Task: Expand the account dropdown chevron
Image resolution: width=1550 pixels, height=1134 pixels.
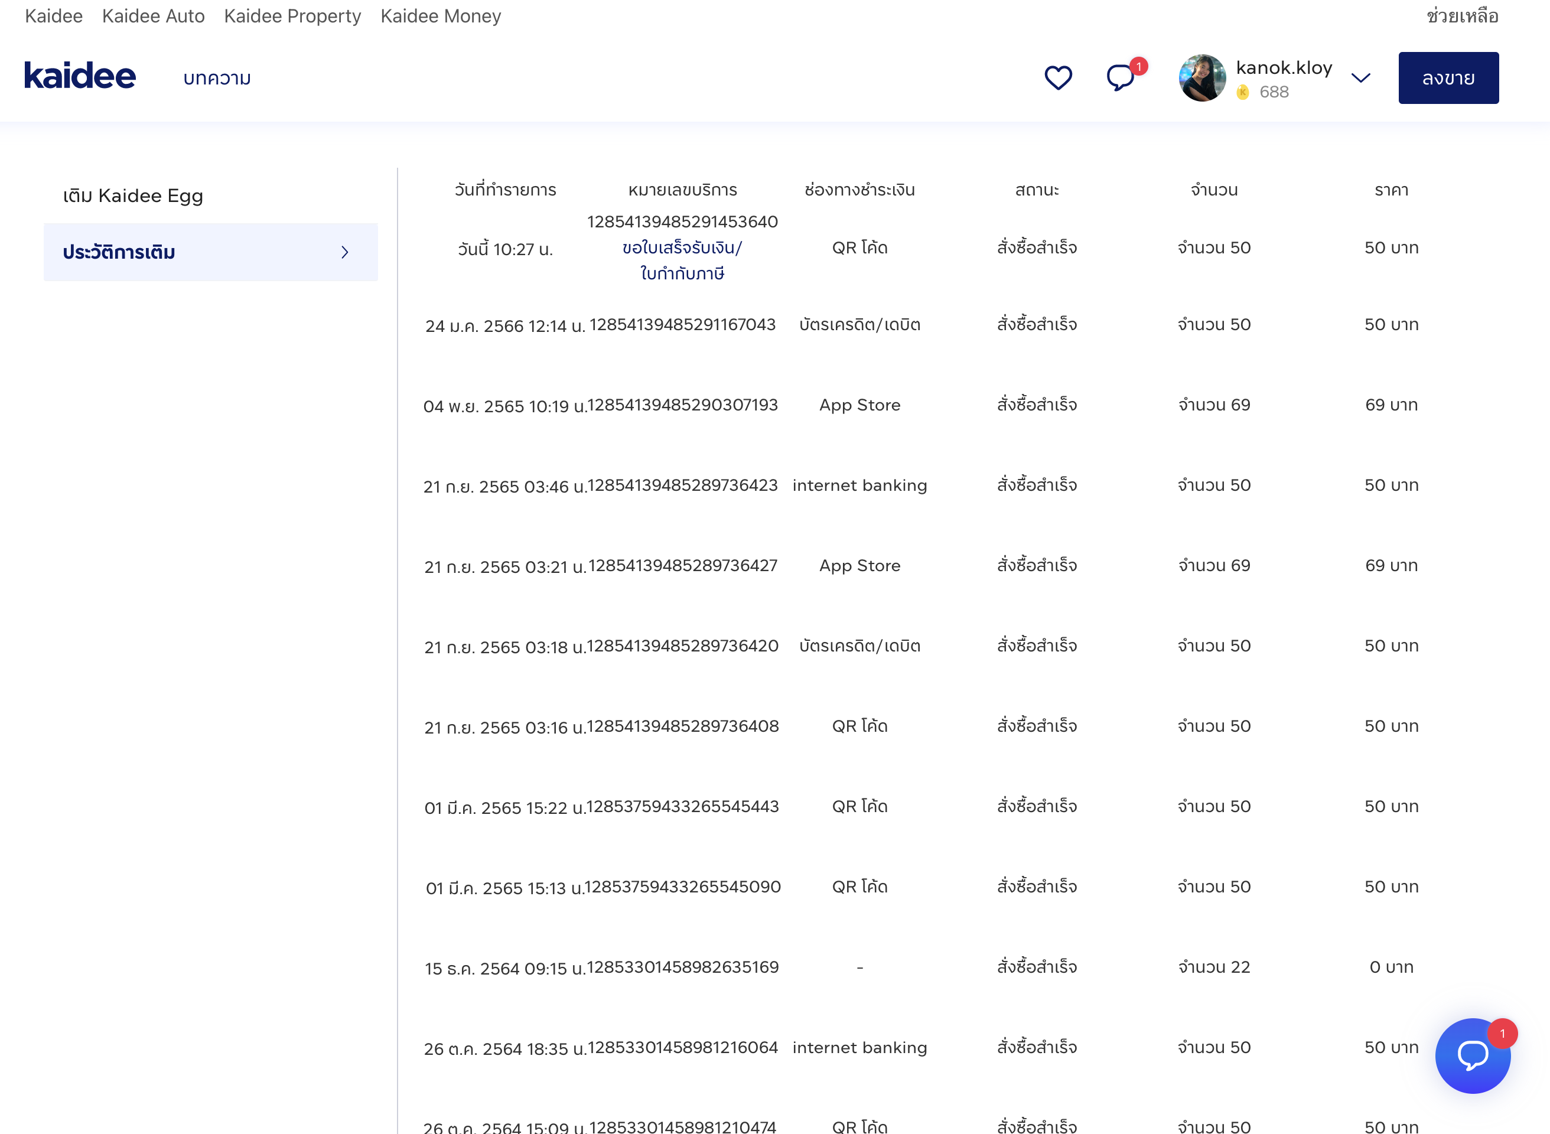Action: (x=1360, y=77)
